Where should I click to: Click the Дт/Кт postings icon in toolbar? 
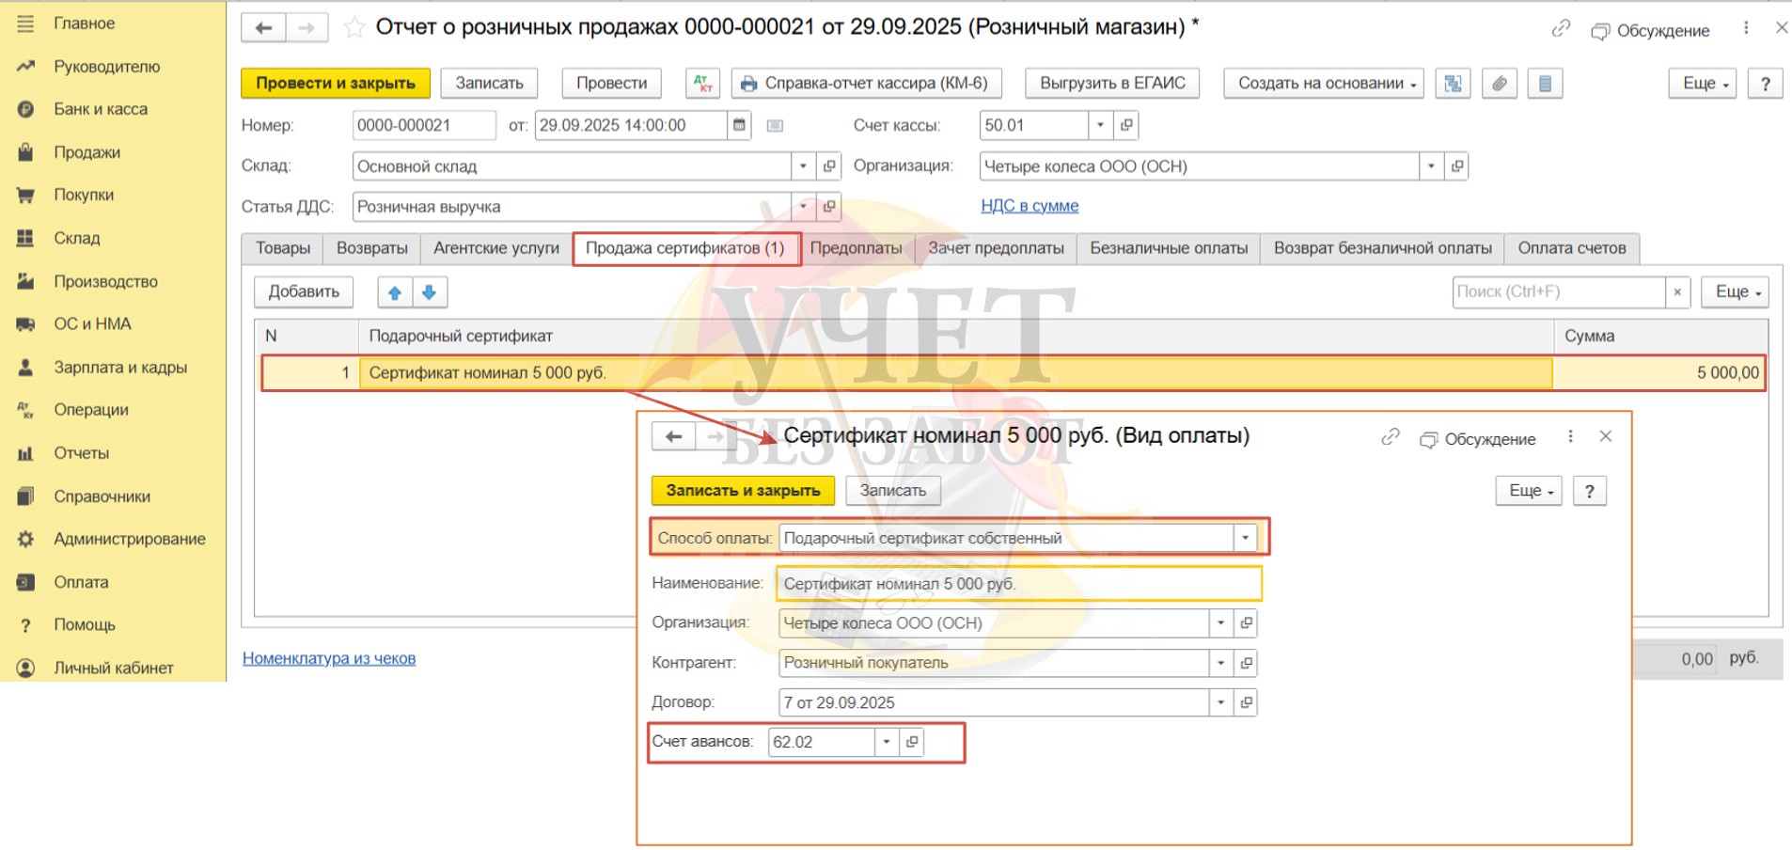702,84
